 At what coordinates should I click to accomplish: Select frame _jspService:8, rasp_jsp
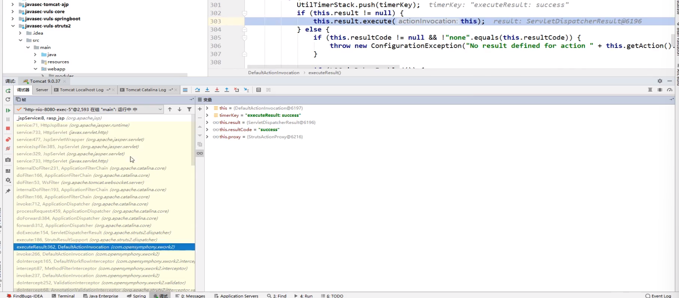click(104, 118)
